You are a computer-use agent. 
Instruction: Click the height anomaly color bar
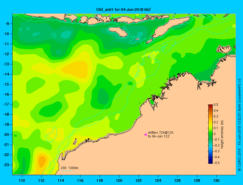tap(210, 134)
